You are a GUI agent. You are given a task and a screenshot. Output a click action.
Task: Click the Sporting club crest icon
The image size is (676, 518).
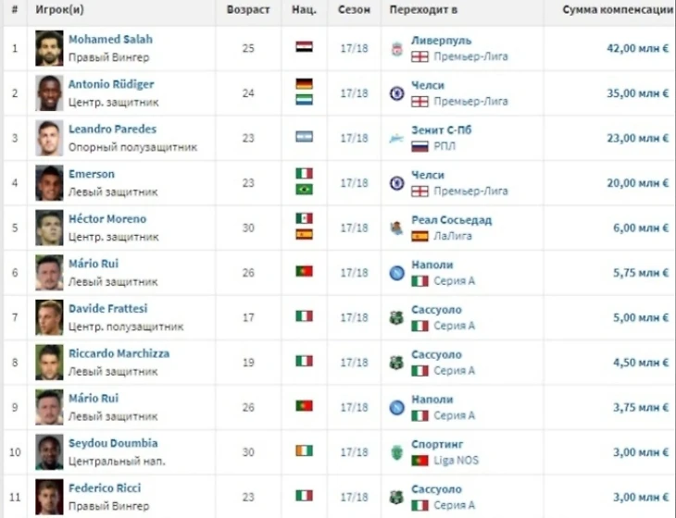point(396,452)
